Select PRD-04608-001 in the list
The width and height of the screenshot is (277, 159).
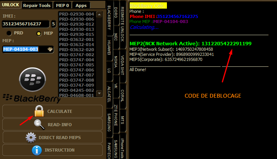pyautogui.click(x=76, y=95)
